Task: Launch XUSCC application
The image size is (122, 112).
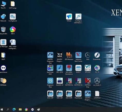Action: 79,69
